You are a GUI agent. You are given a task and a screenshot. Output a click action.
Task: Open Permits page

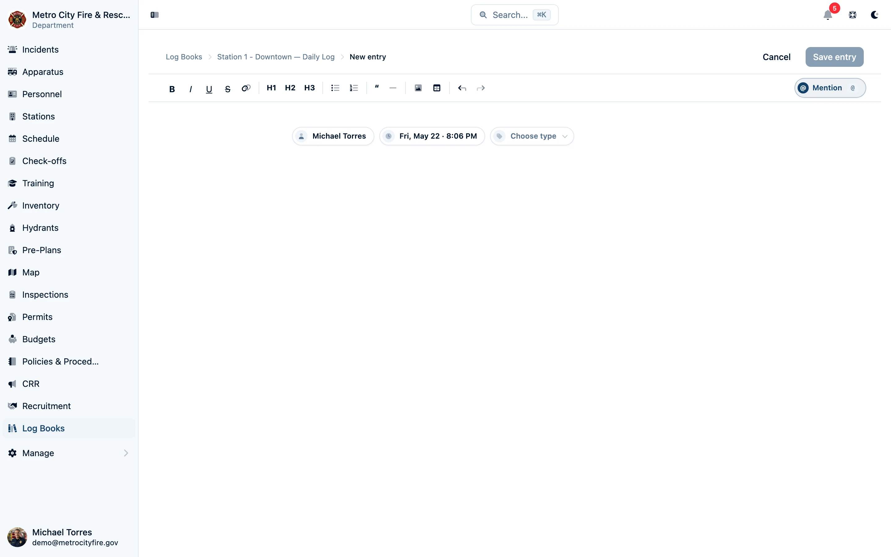point(69,317)
